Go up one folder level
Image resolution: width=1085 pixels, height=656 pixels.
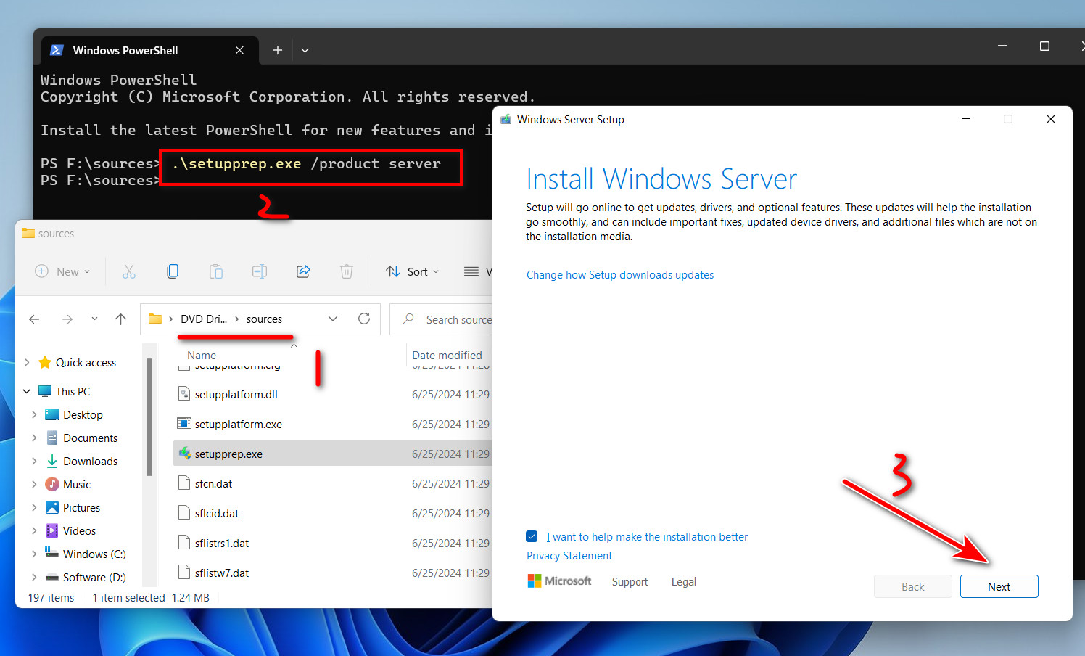120,319
